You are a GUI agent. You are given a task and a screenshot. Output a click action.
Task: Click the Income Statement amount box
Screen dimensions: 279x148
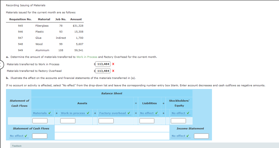(201, 136)
